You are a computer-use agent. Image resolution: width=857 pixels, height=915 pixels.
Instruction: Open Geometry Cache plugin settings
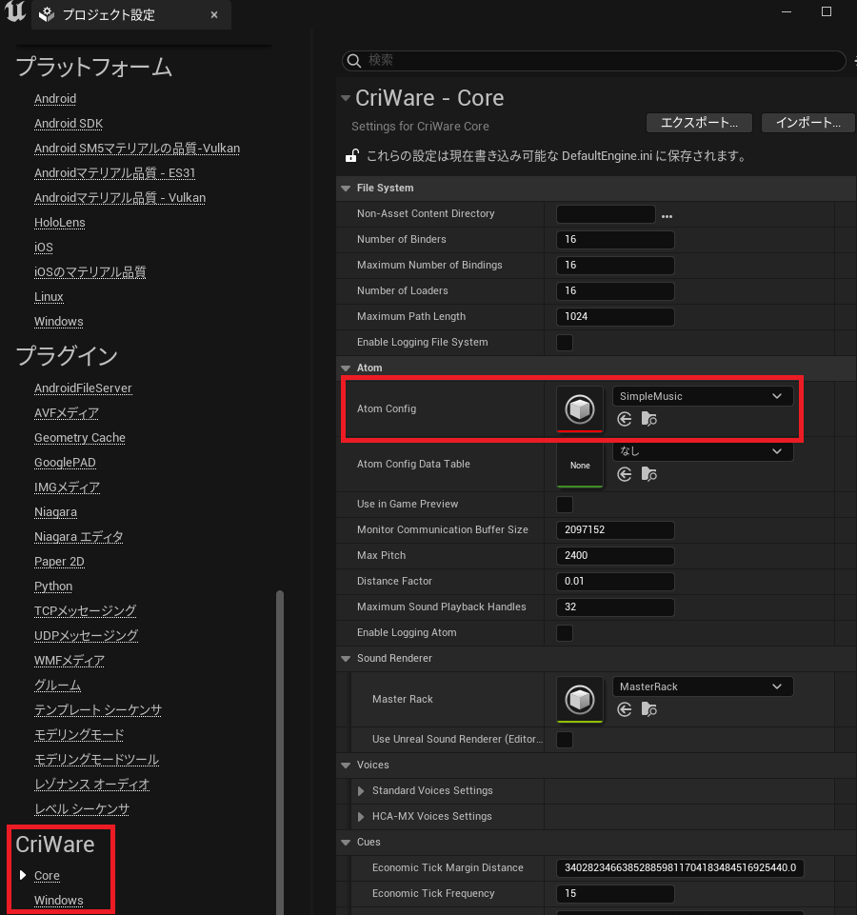79,438
